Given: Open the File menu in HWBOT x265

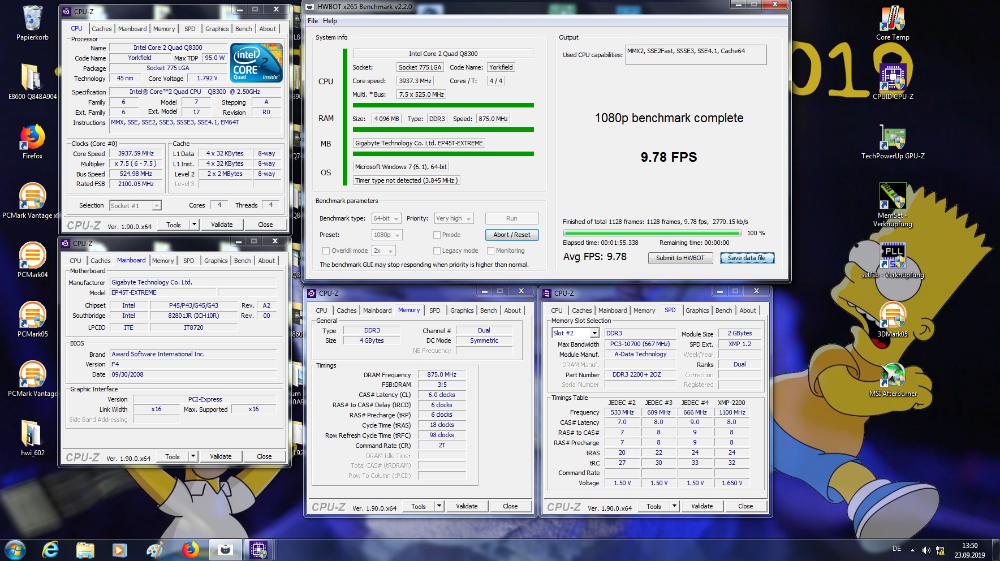Looking at the screenshot, I should (313, 21).
